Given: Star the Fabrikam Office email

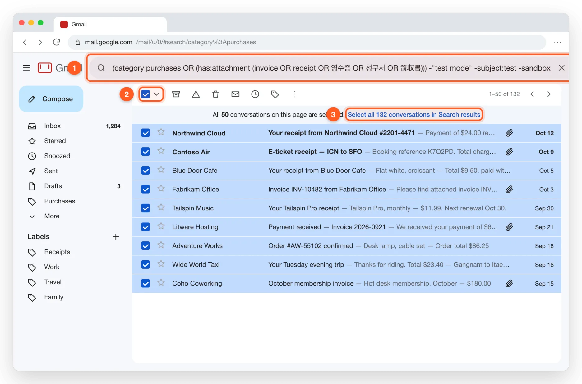Looking at the screenshot, I should coord(161,189).
